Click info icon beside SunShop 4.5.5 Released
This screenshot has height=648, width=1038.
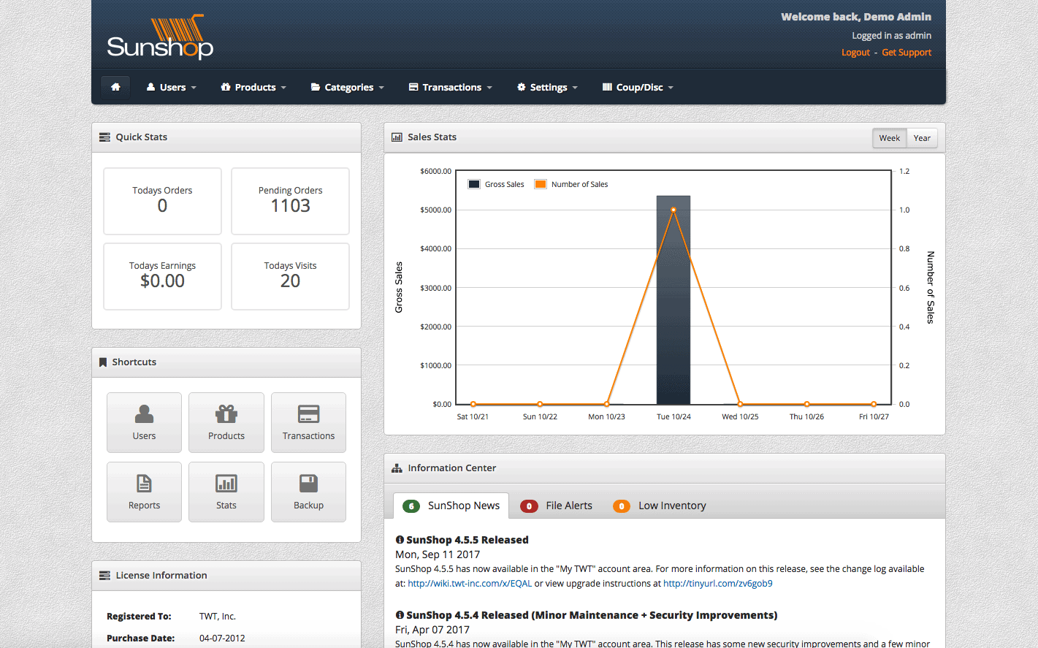pos(400,540)
